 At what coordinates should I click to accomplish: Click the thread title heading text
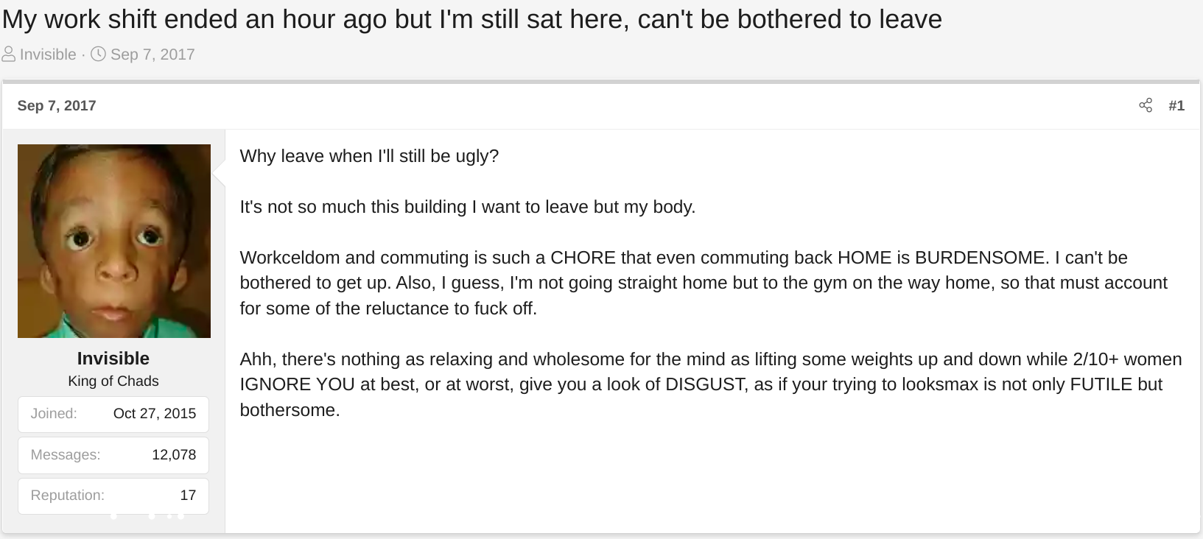point(472,19)
